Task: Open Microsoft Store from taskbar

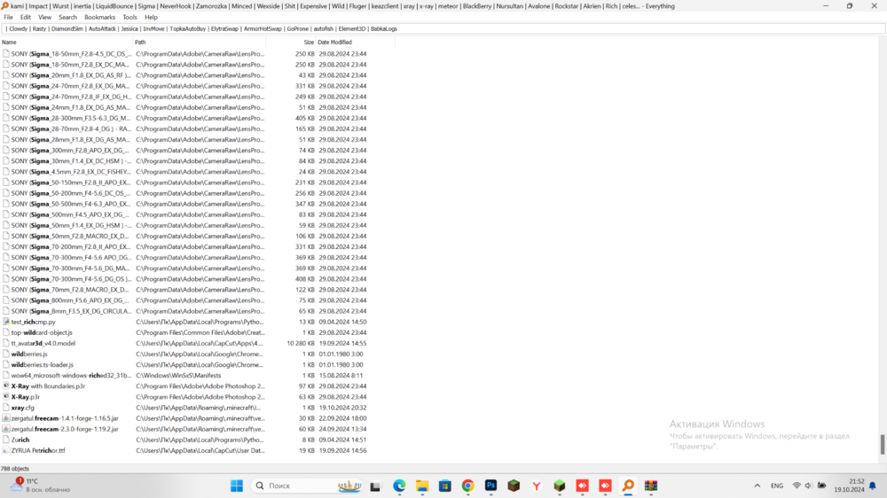Action: click(445, 486)
